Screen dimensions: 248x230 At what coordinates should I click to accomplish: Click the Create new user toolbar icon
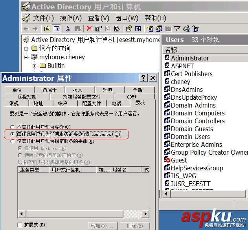click(x=150, y=29)
